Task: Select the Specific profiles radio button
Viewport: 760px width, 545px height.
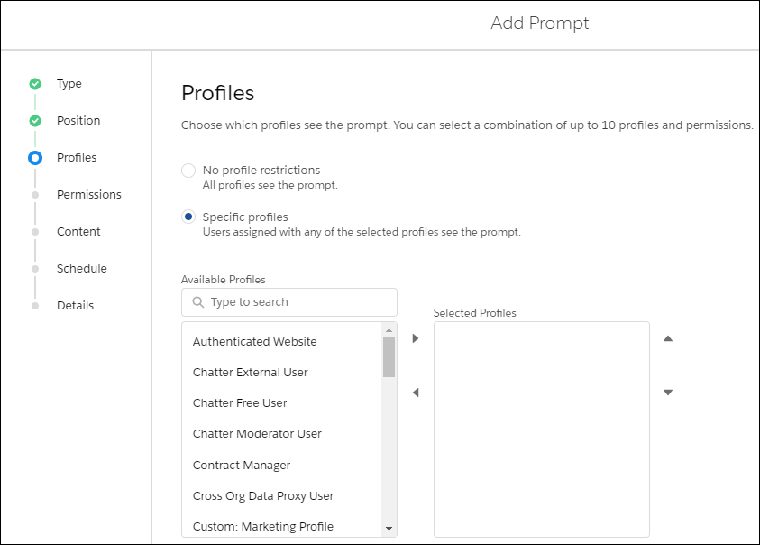Action: pyautogui.click(x=188, y=217)
